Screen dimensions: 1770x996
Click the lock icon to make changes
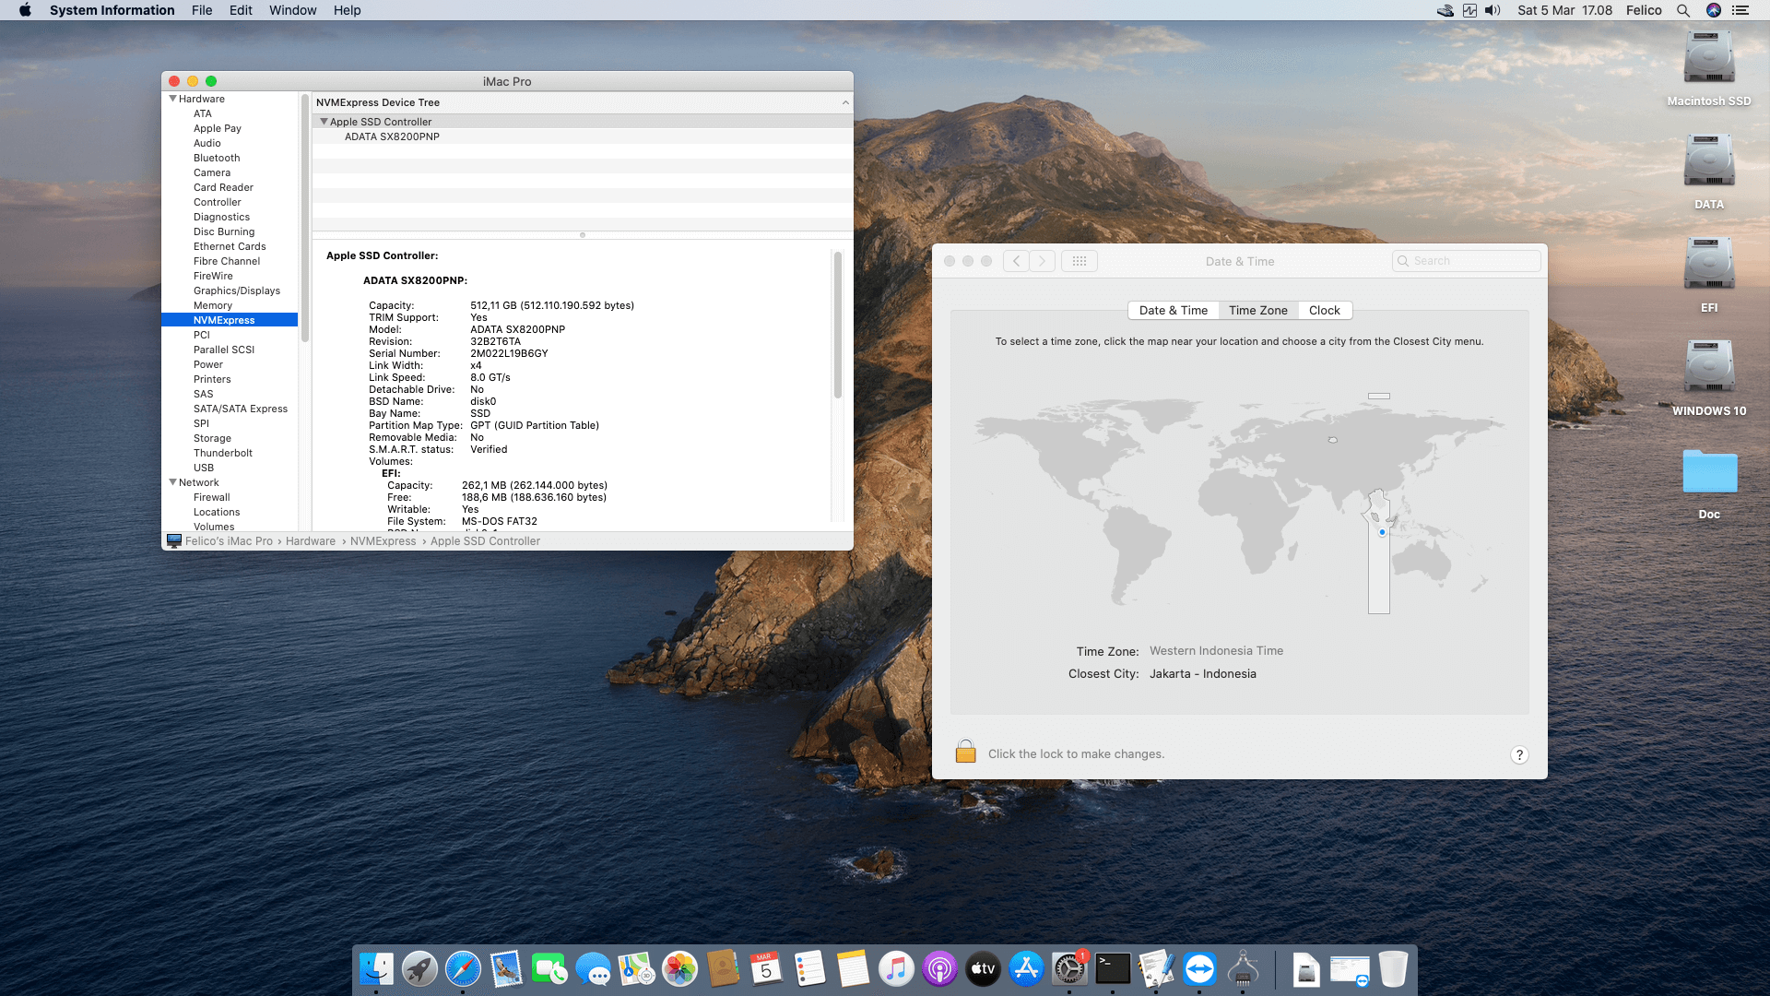[965, 752]
